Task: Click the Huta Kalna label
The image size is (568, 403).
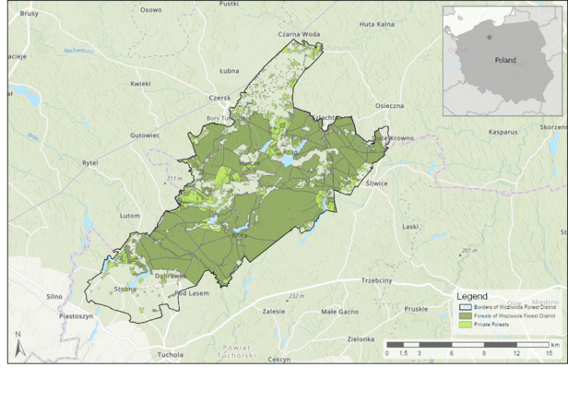Action: [x=377, y=23]
